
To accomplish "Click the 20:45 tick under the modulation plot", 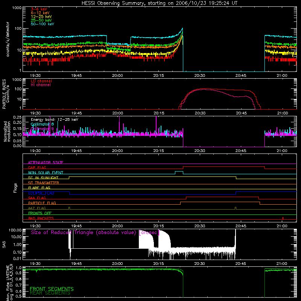I will coord(241,151).
